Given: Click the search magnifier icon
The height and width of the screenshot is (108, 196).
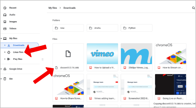Looking at the screenshot, I should 193,8.
